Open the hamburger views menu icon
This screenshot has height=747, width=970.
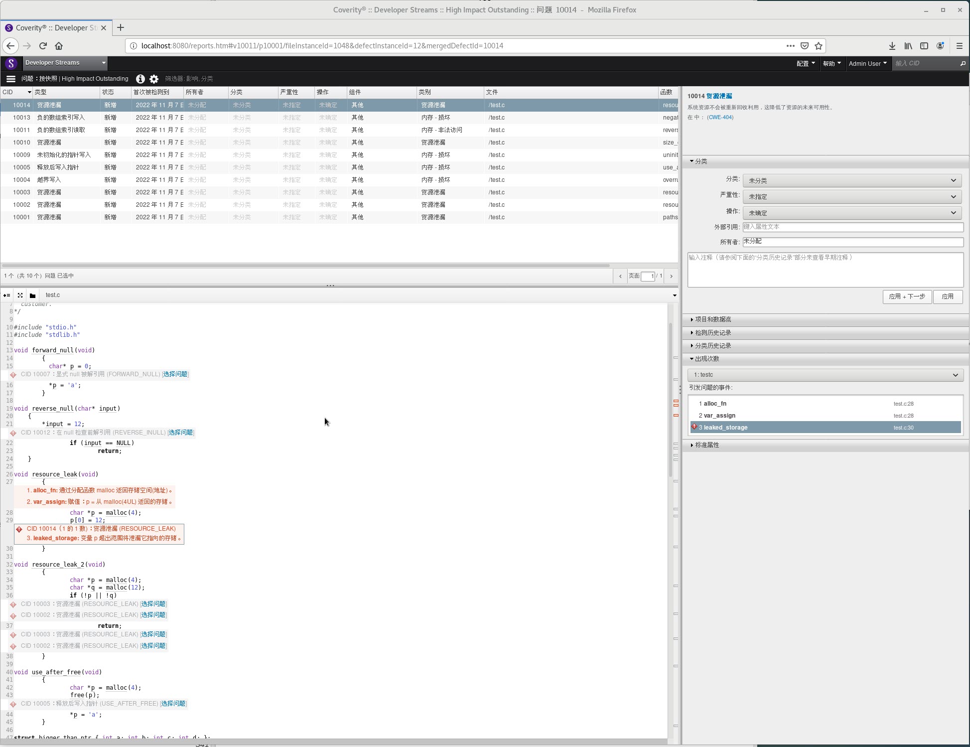[x=10, y=79]
